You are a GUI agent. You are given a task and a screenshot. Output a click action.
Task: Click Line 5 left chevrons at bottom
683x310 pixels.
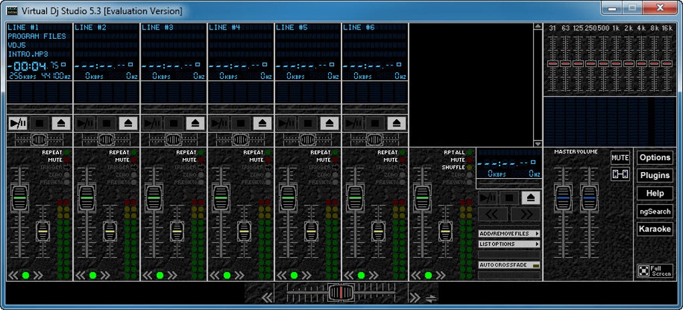pyautogui.click(x=282, y=275)
